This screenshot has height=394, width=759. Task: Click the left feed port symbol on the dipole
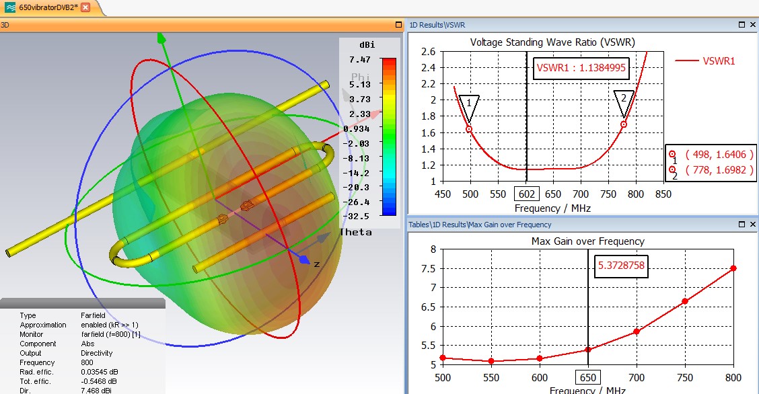(x=222, y=219)
